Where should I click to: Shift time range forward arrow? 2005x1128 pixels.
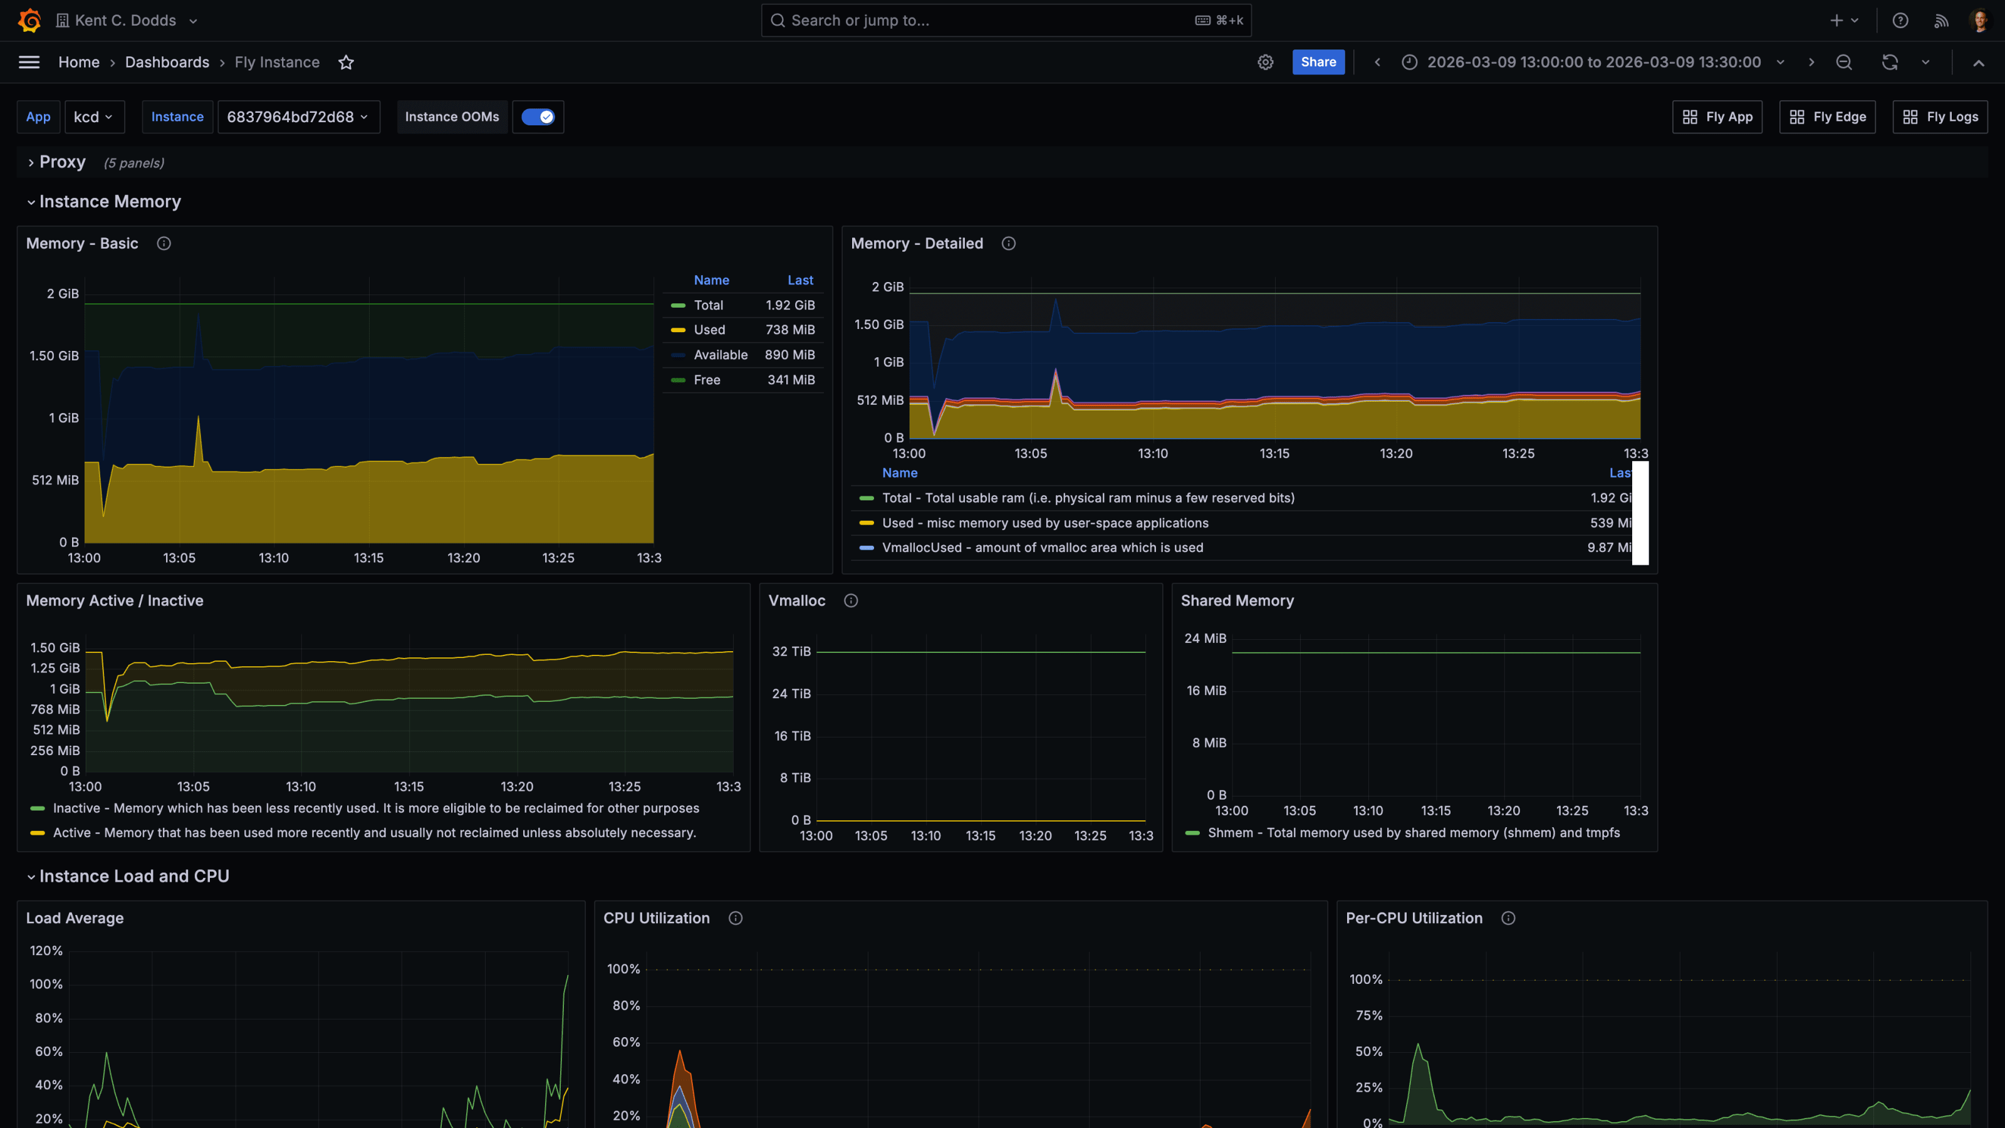[x=1811, y=62]
